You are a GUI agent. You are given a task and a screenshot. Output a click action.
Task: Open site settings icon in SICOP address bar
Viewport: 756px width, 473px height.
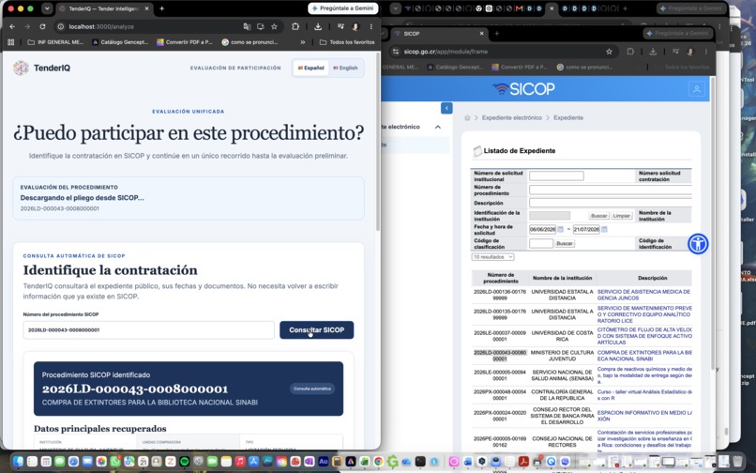(x=395, y=52)
